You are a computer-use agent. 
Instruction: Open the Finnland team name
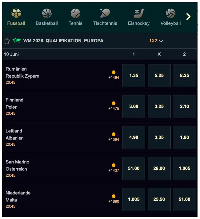(14, 100)
